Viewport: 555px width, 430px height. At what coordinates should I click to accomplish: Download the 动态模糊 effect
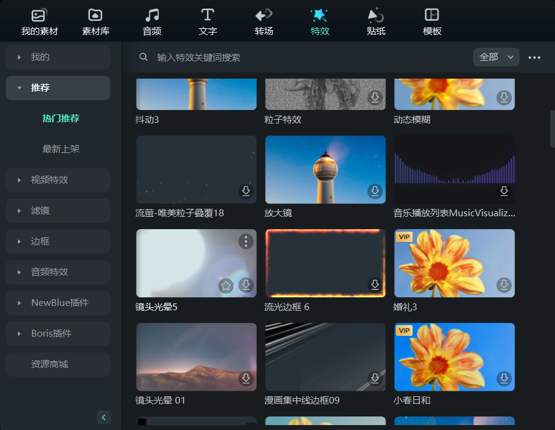(504, 98)
